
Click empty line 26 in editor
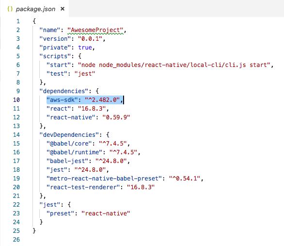145,240
